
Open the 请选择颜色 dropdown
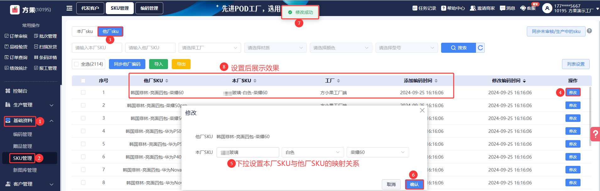click(341, 48)
